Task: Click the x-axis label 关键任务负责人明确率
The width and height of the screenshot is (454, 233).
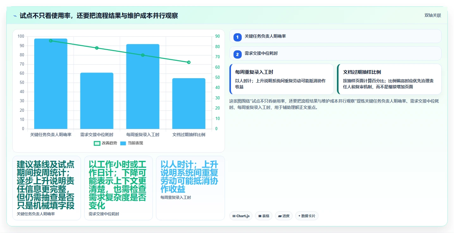Action: point(51,135)
